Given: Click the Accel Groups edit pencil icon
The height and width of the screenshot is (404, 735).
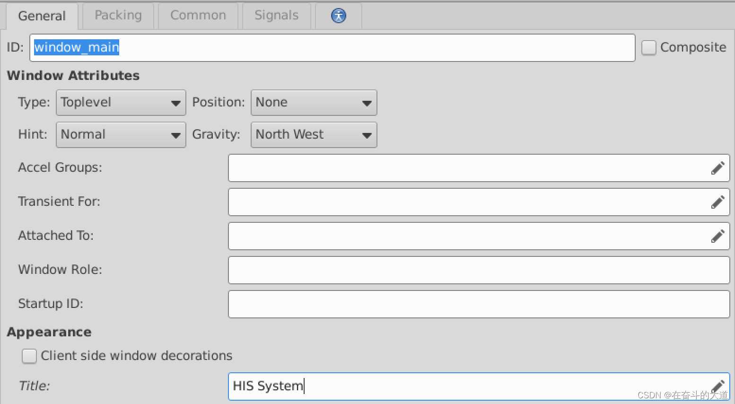Looking at the screenshot, I should point(717,168).
